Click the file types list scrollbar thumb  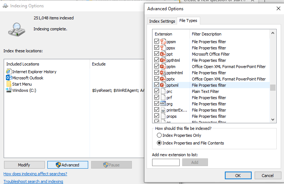tap(273, 88)
